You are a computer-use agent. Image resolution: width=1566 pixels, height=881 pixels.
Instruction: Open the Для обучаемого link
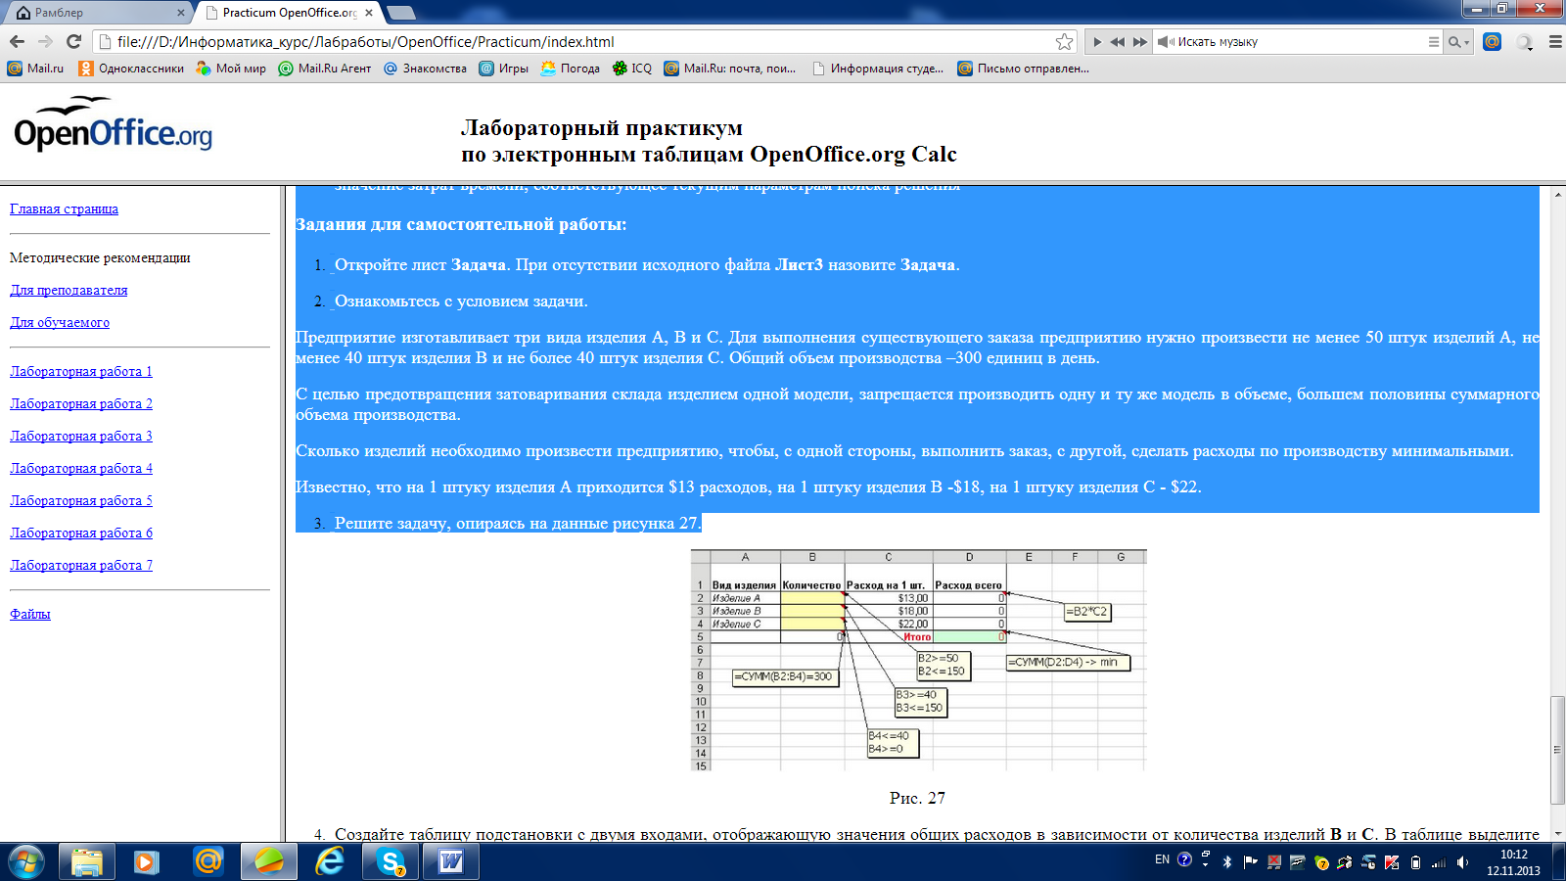coord(60,322)
